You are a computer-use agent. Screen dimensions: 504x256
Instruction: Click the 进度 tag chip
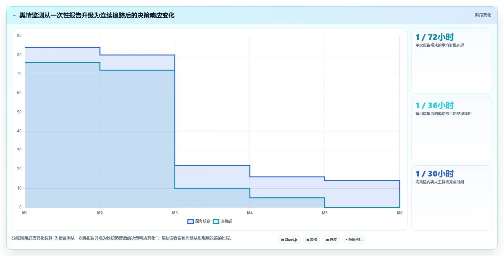331,240
